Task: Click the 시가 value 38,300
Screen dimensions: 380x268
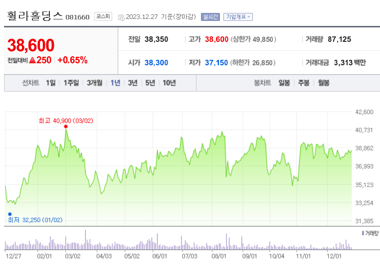Action: 156,63
